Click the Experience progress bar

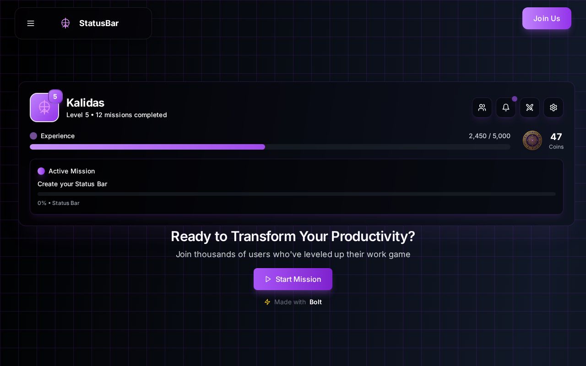pyautogui.click(x=270, y=147)
